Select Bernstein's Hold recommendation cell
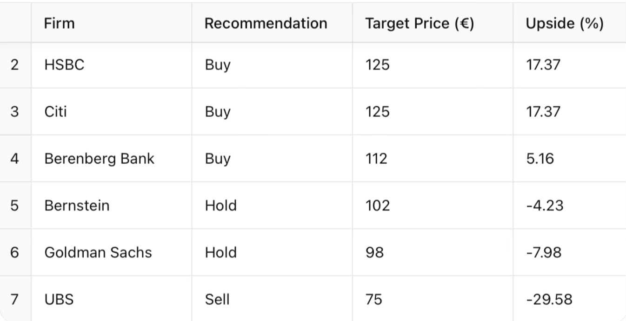Screen dimensions: 626x321 tap(220, 205)
